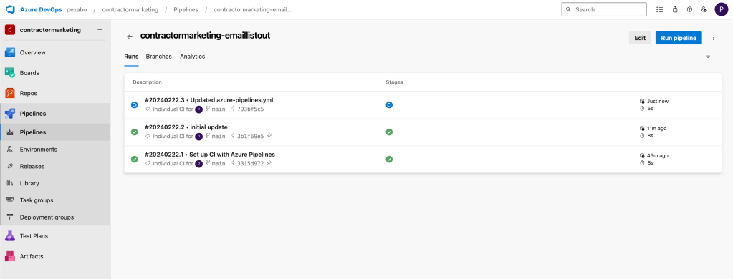This screenshot has height=279, width=733.
Task: Focus the Search input field
Action: [604, 9]
